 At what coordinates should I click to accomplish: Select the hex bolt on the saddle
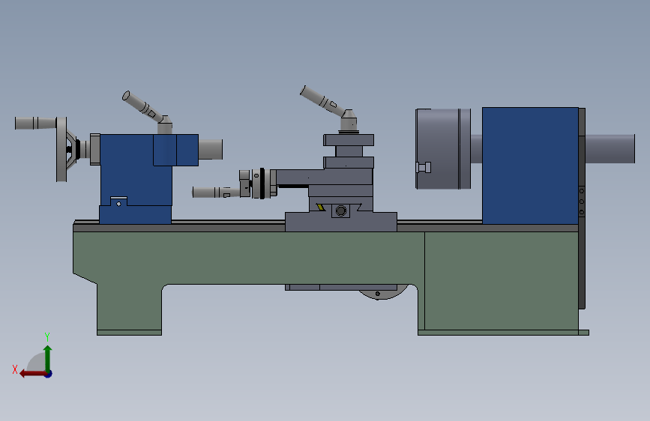[341, 211]
